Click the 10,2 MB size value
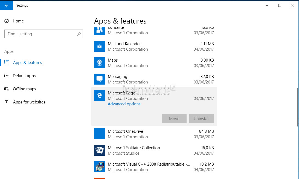299x179 pixels. tap(207, 164)
